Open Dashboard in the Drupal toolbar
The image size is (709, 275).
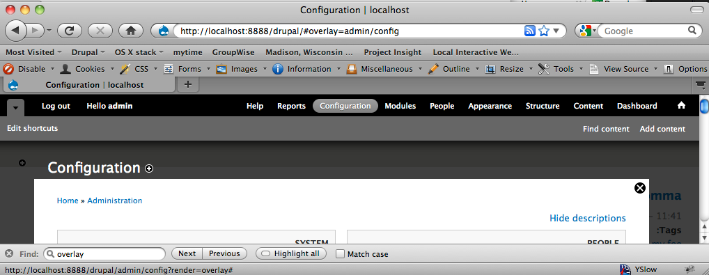point(637,106)
